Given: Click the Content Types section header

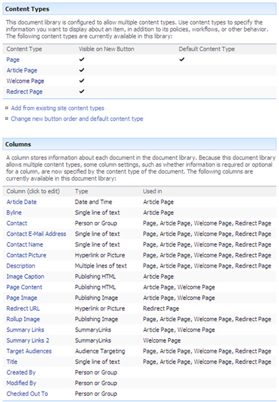Looking at the screenshot, I should point(139,9).
